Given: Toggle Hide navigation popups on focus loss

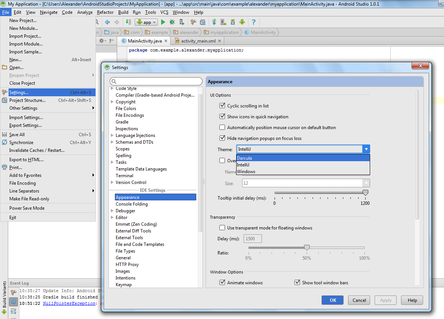Looking at the screenshot, I should (x=222, y=138).
